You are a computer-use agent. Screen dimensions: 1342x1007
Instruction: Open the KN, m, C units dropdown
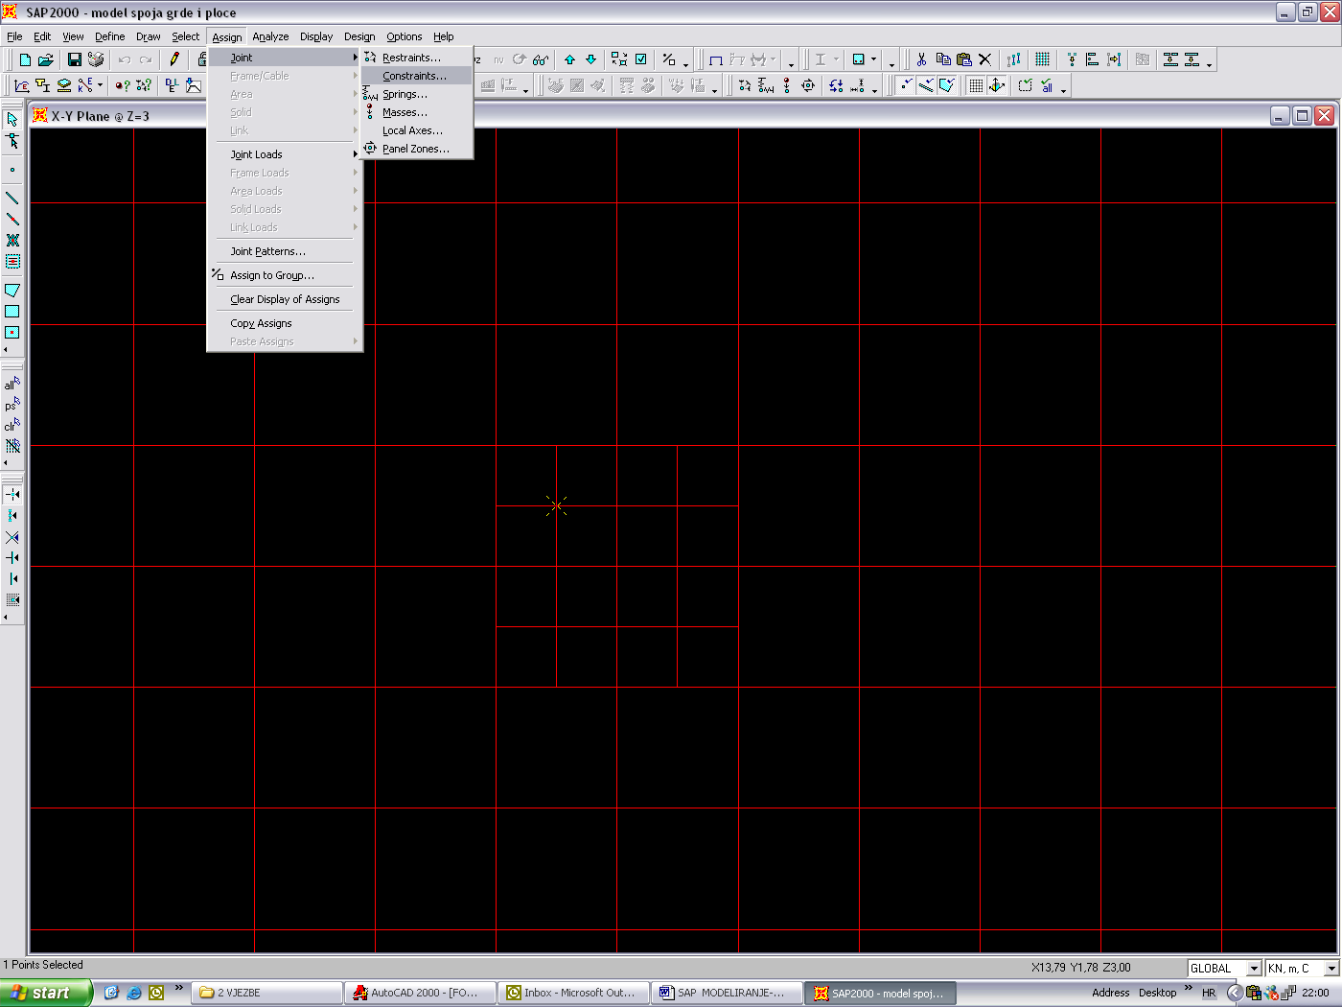coord(1330,969)
